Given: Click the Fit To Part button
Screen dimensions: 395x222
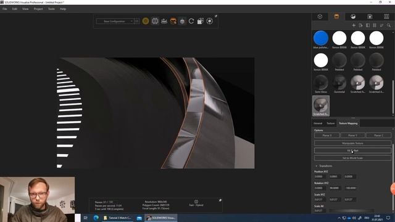Looking at the screenshot, I should point(352,150).
